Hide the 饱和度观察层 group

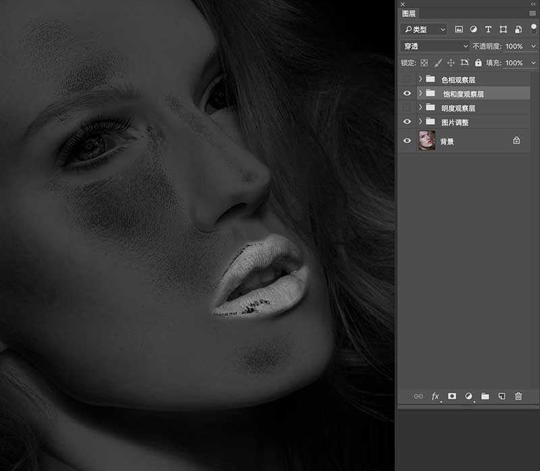[x=406, y=93]
